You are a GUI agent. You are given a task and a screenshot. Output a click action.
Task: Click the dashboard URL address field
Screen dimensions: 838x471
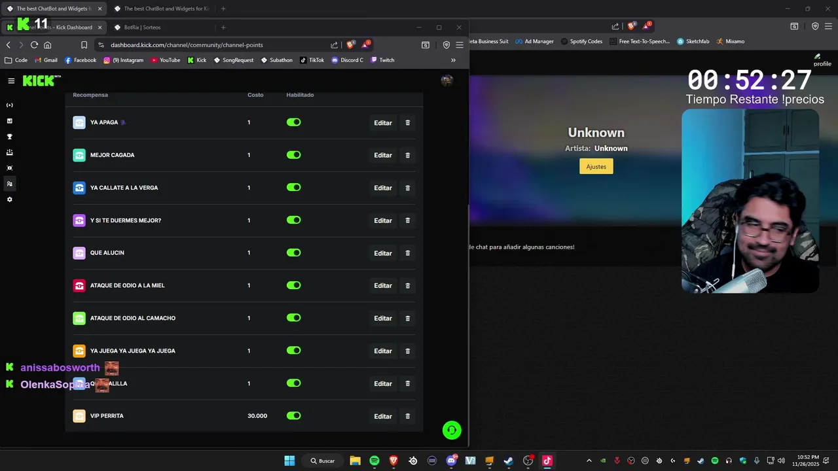pos(216,45)
